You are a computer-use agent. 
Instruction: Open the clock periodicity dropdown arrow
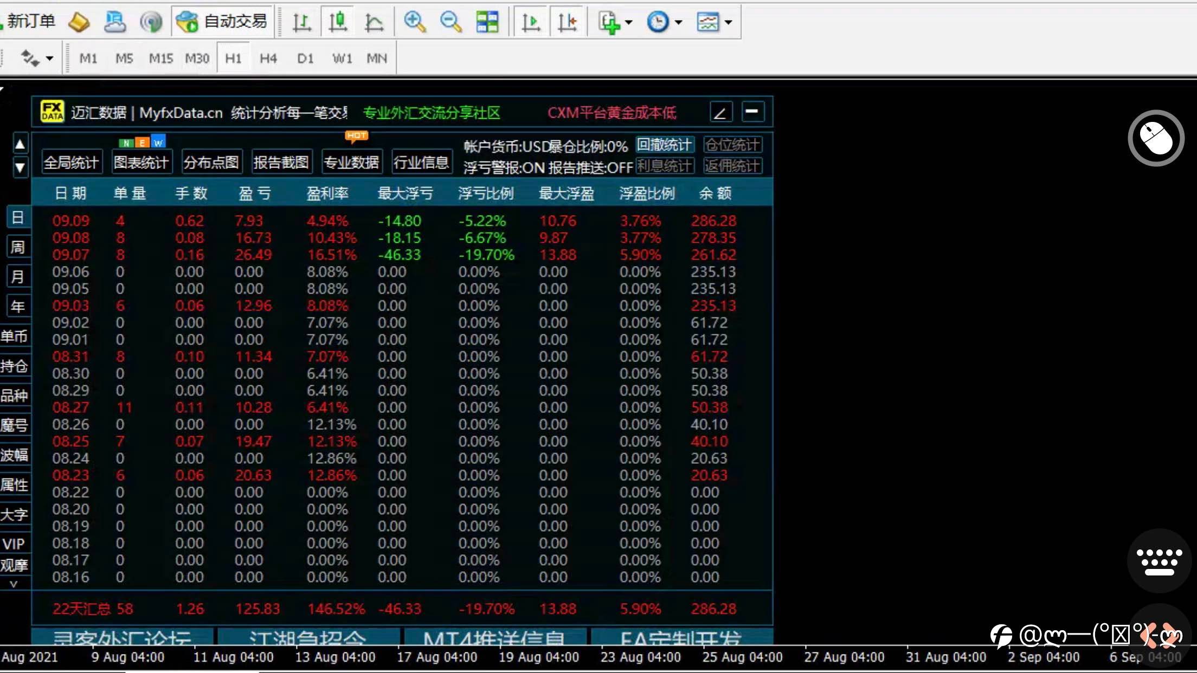point(678,22)
